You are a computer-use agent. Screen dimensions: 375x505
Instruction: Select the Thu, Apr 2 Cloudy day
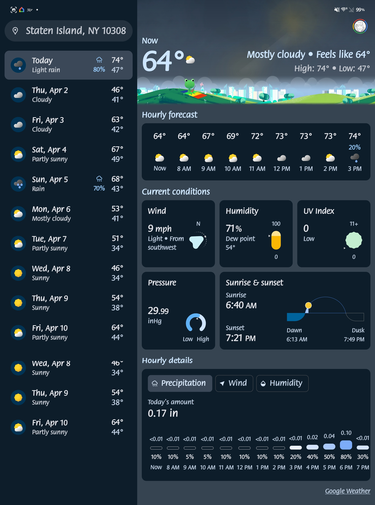tap(68, 95)
